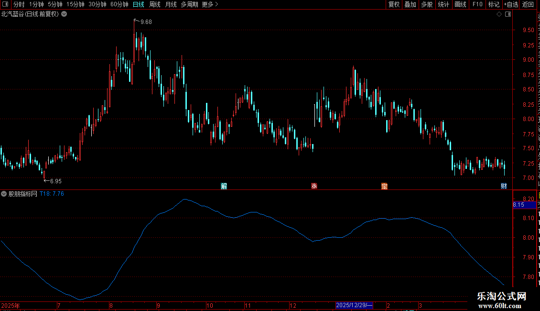Toggle the left sidebar panel icon
540x311 pixels.
coord(5,4)
